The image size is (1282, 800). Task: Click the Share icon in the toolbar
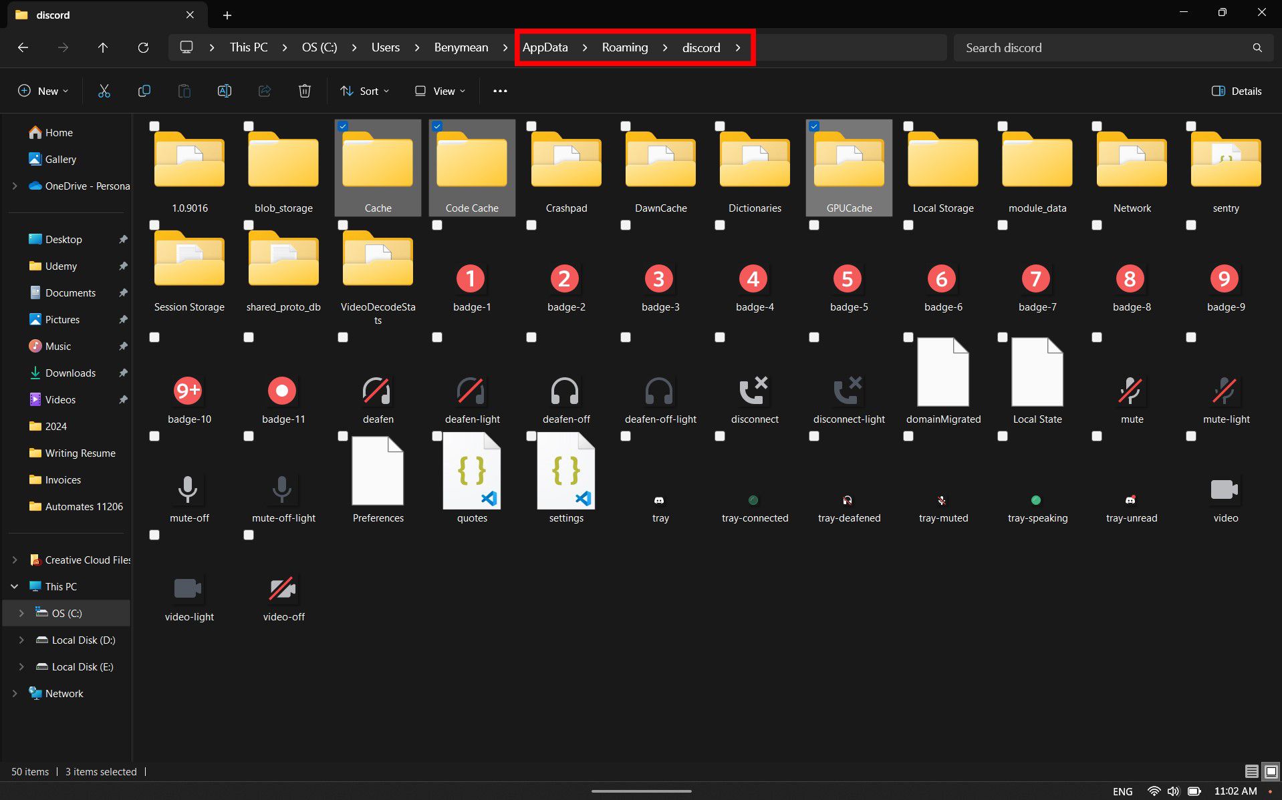[x=264, y=91]
